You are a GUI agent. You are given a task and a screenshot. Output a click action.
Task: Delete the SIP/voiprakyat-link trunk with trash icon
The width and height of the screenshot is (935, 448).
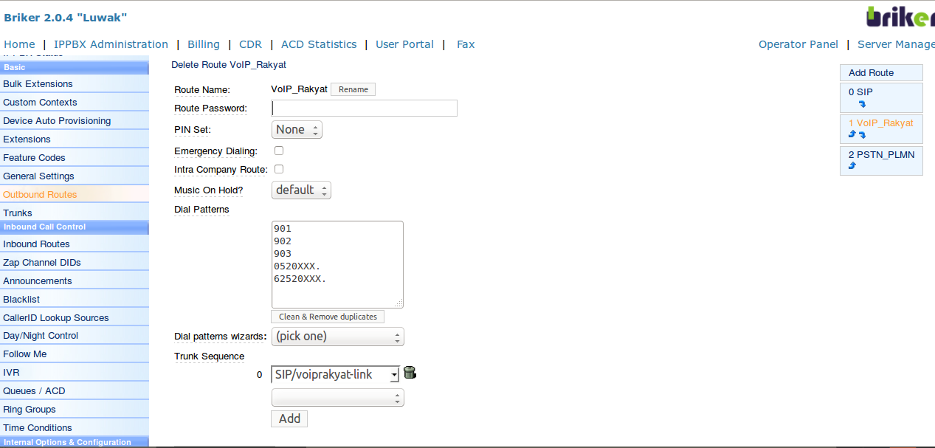410,373
